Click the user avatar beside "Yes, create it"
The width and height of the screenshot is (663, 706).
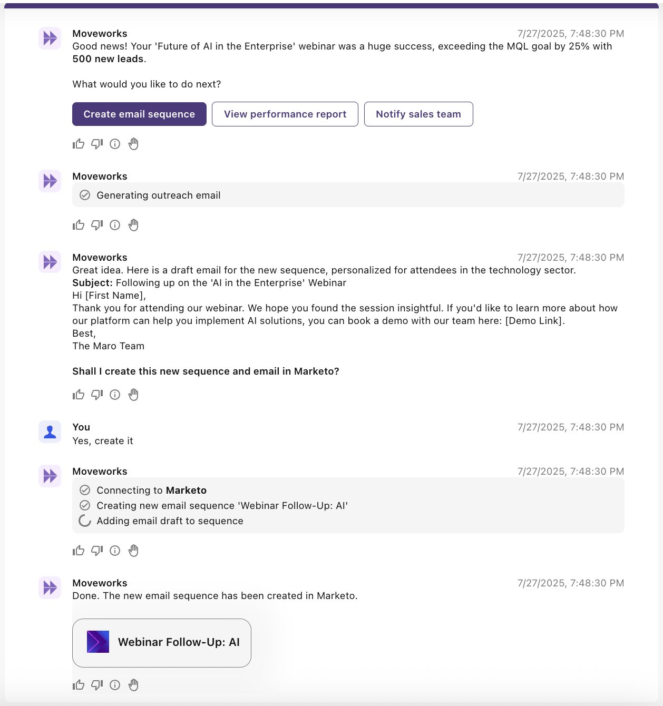coord(50,432)
